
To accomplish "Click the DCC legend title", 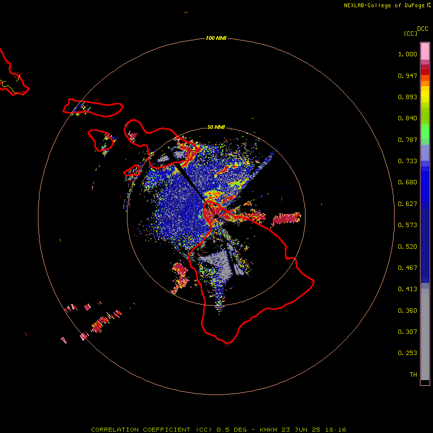I will click(422, 29).
